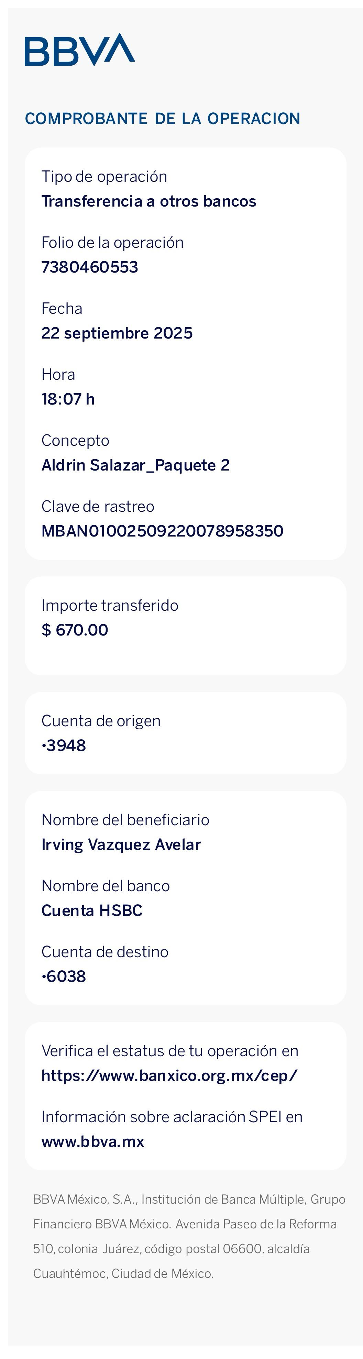Image resolution: width=363 pixels, height=1359 pixels.
Task: Click the BBVA logo
Action: point(80,49)
